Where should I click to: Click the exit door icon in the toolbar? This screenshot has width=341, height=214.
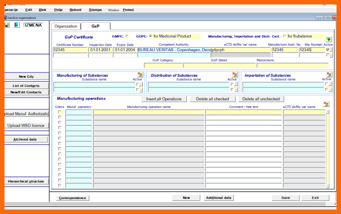[x=16, y=25]
